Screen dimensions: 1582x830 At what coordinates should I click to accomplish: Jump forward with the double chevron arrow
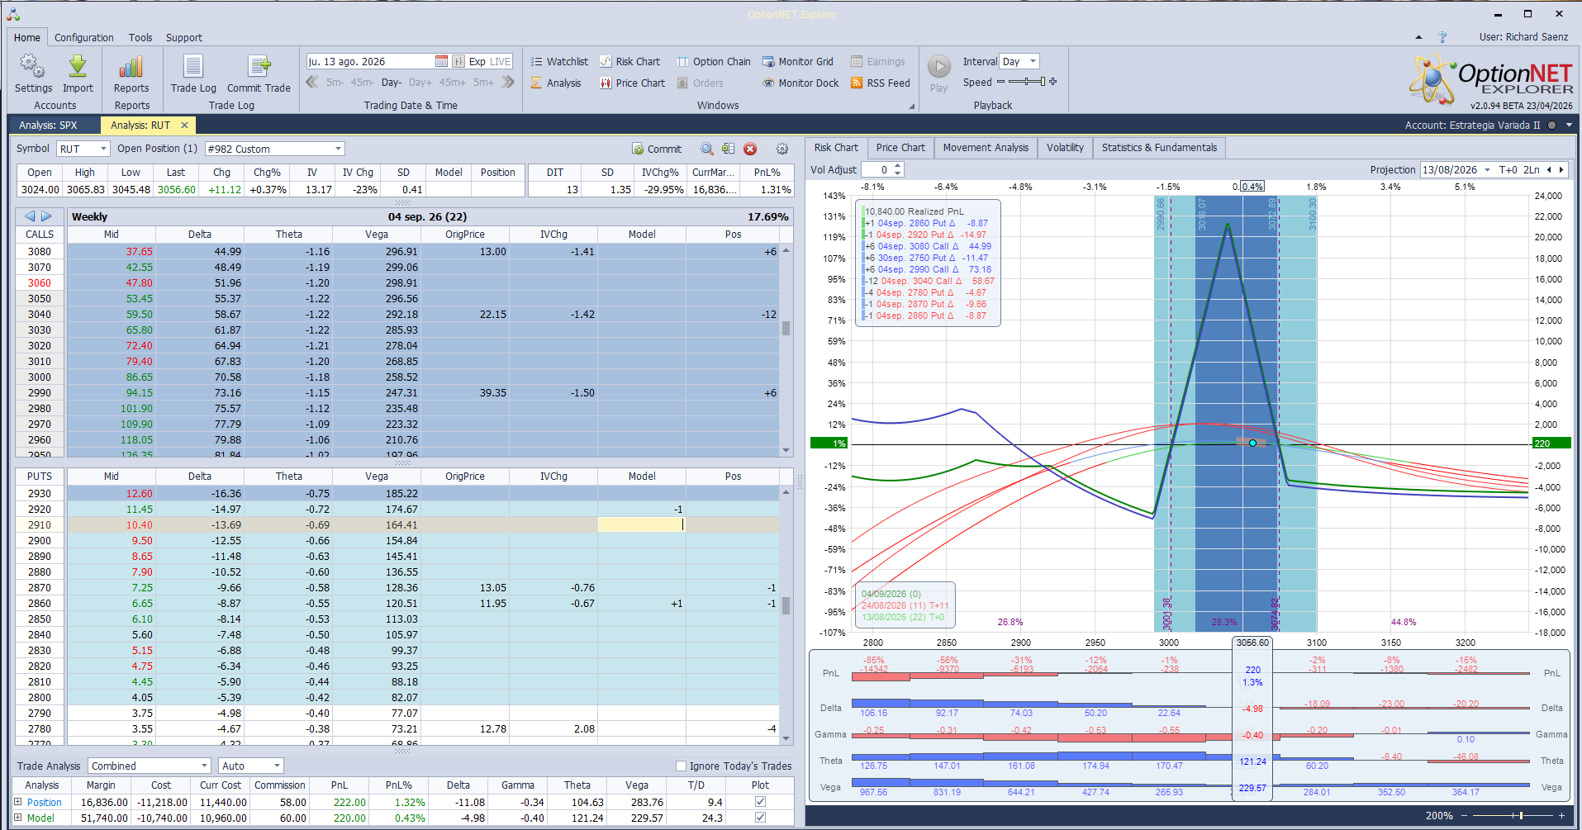tap(508, 83)
